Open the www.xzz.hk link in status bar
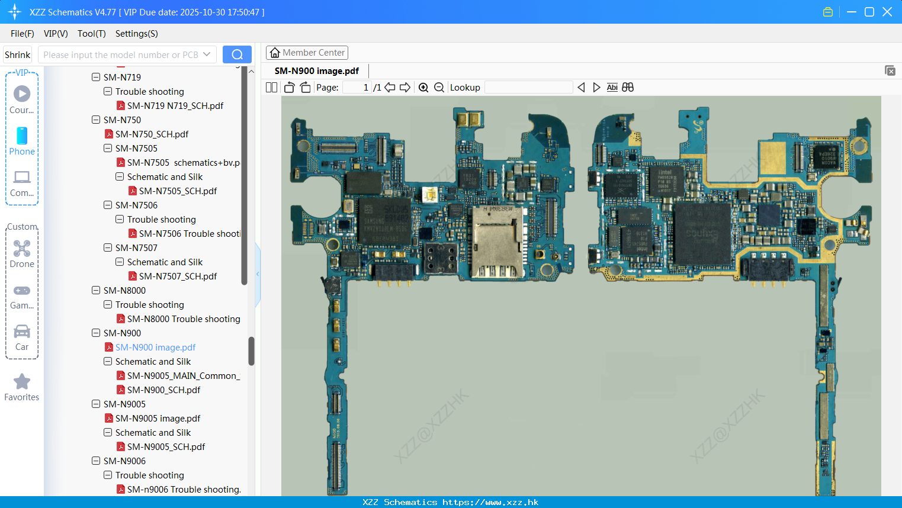 point(490,502)
